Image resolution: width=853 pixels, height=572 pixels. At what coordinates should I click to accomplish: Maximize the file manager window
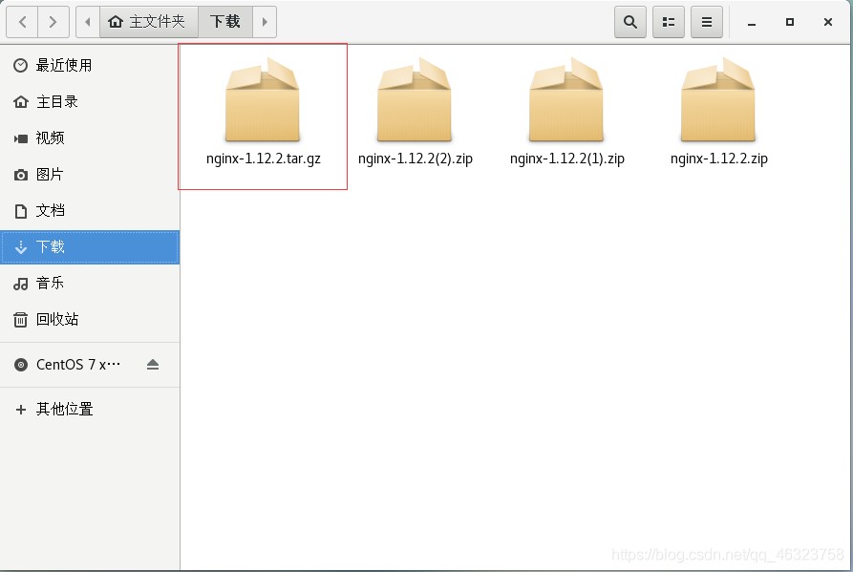click(789, 22)
